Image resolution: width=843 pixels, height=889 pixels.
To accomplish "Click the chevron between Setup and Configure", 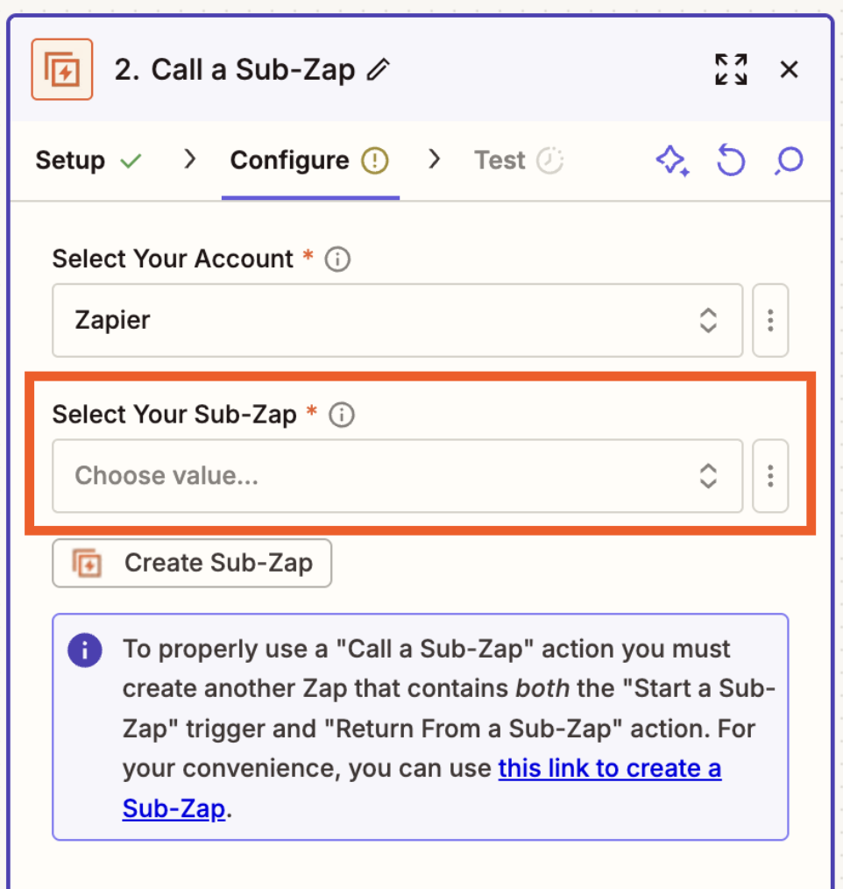I will coord(190,160).
